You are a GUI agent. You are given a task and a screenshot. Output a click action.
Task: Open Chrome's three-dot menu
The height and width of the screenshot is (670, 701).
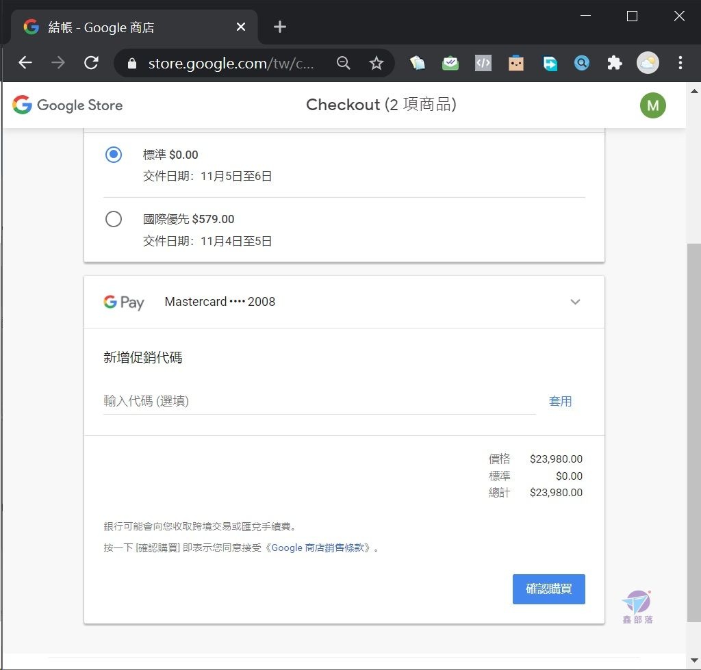coord(680,63)
